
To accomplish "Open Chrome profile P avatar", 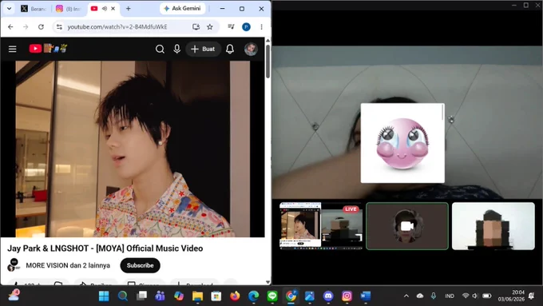I will pyautogui.click(x=246, y=26).
